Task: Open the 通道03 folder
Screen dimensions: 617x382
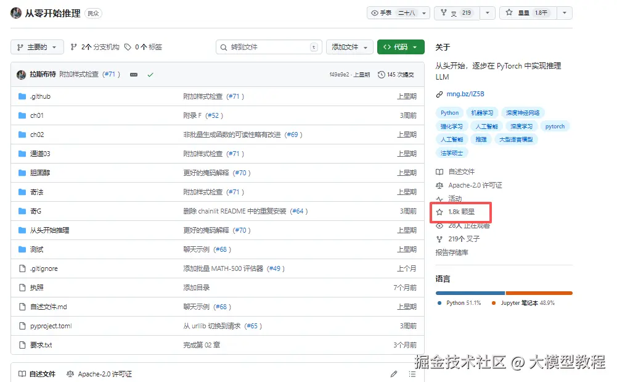Action: point(40,154)
